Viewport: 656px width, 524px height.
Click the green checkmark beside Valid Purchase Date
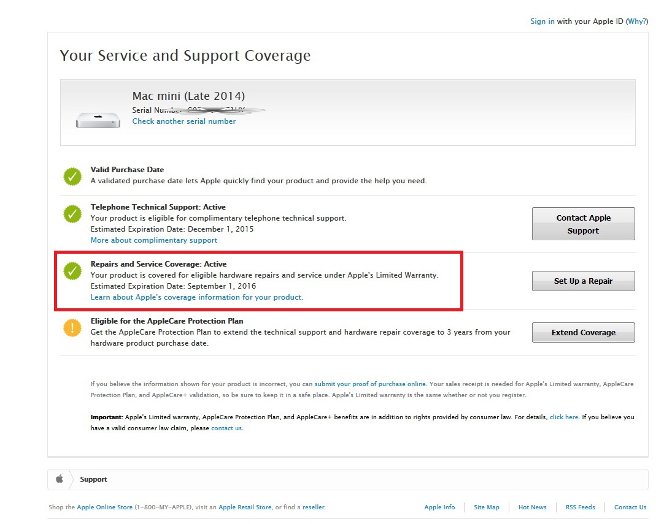(72, 177)
